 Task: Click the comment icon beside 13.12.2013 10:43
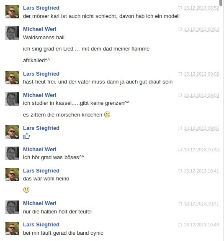180,225
